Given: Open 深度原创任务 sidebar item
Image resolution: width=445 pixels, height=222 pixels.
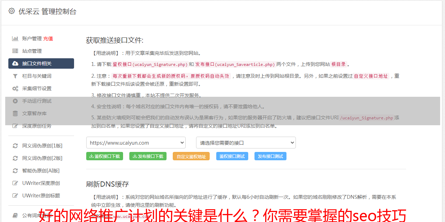Looking at the screenshot, I should pyautogui.click(x=37, y=126).
